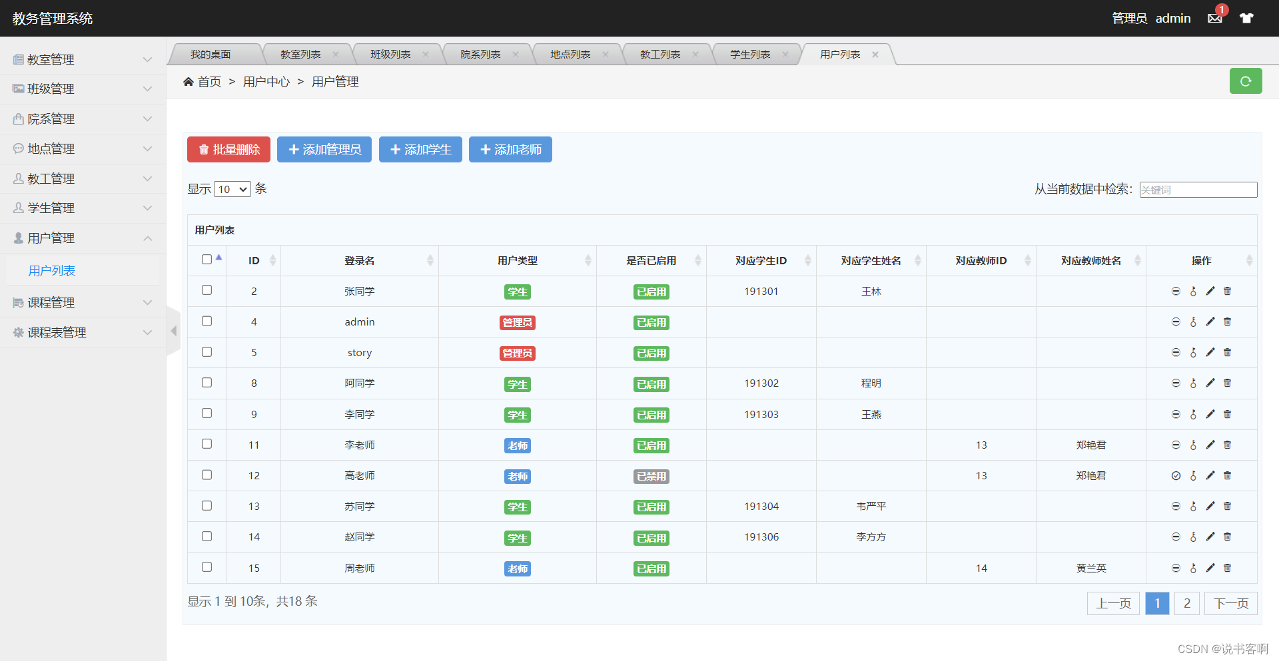Close the 学生列表 tab
The width and height of the screenshot is (1279, 661).
point(785,55)
